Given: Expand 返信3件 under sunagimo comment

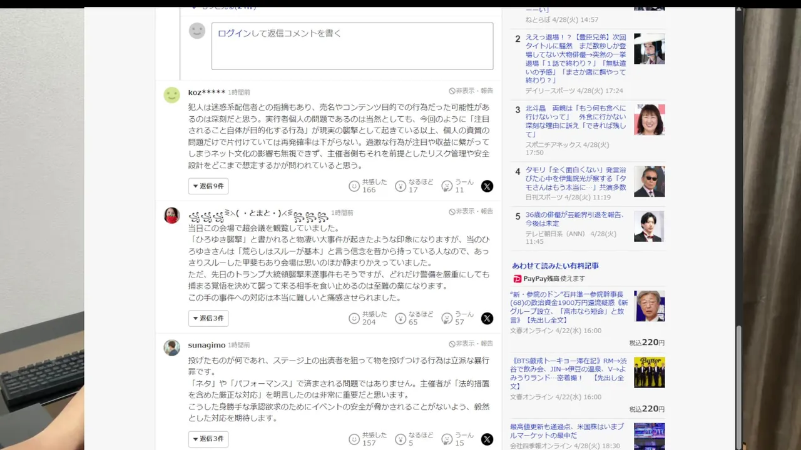Looking at the screenshot, I should pyautogui.click(x=208, y=439).
